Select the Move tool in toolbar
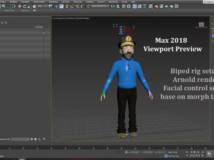The width and height of the screenshot is (214, 160). [20, 6]
